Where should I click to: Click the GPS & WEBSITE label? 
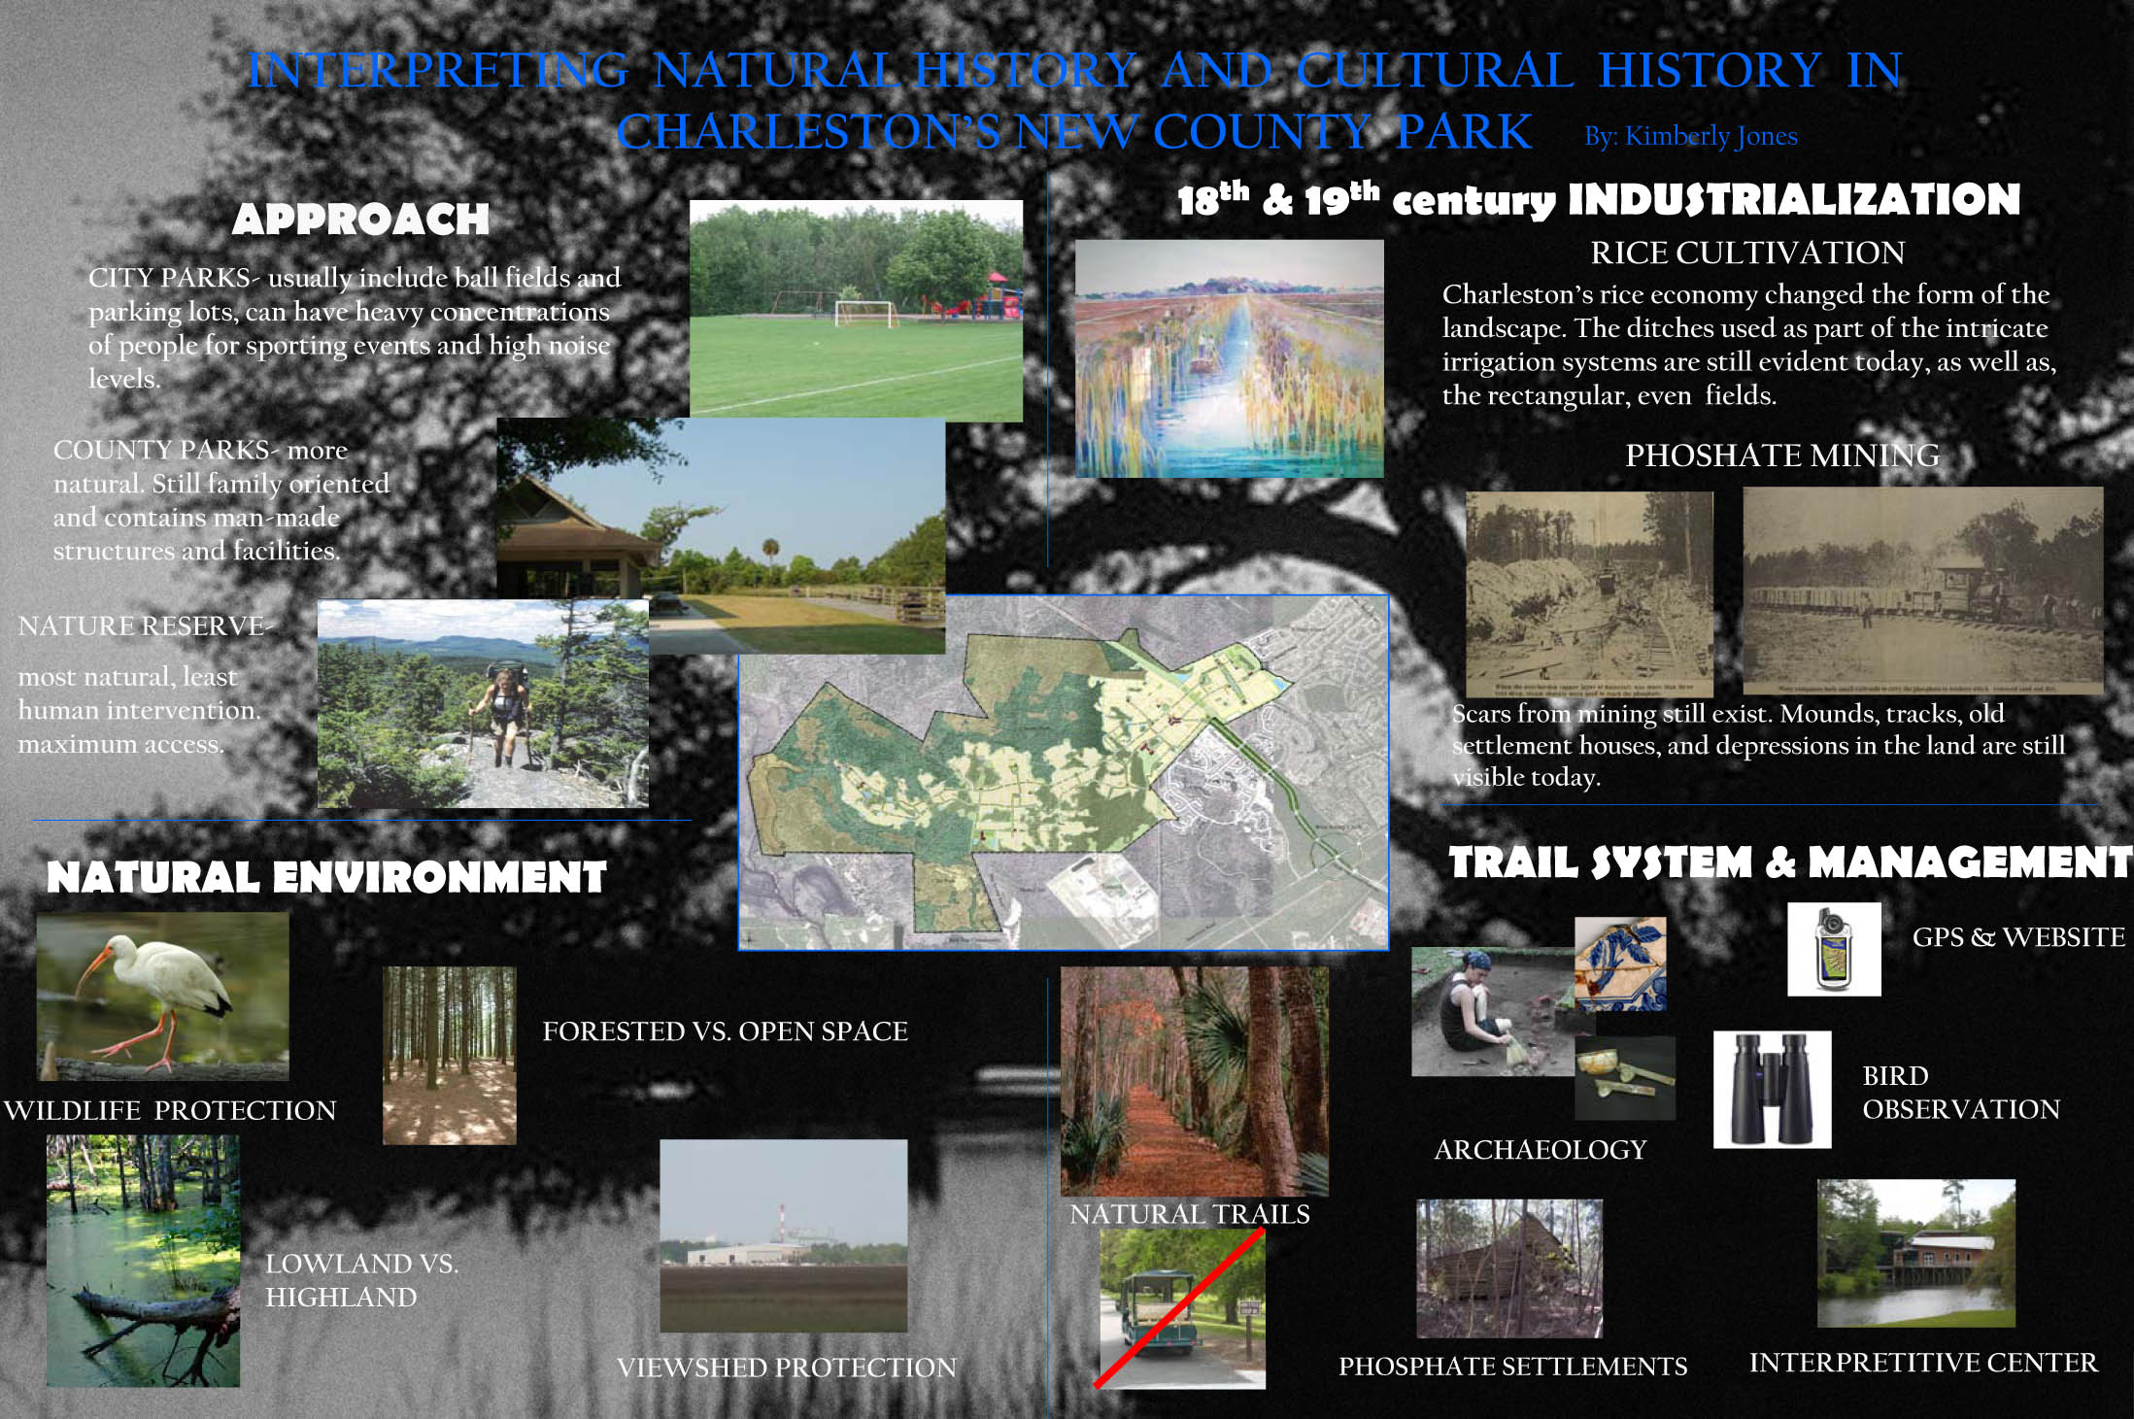click(2018, 937)
